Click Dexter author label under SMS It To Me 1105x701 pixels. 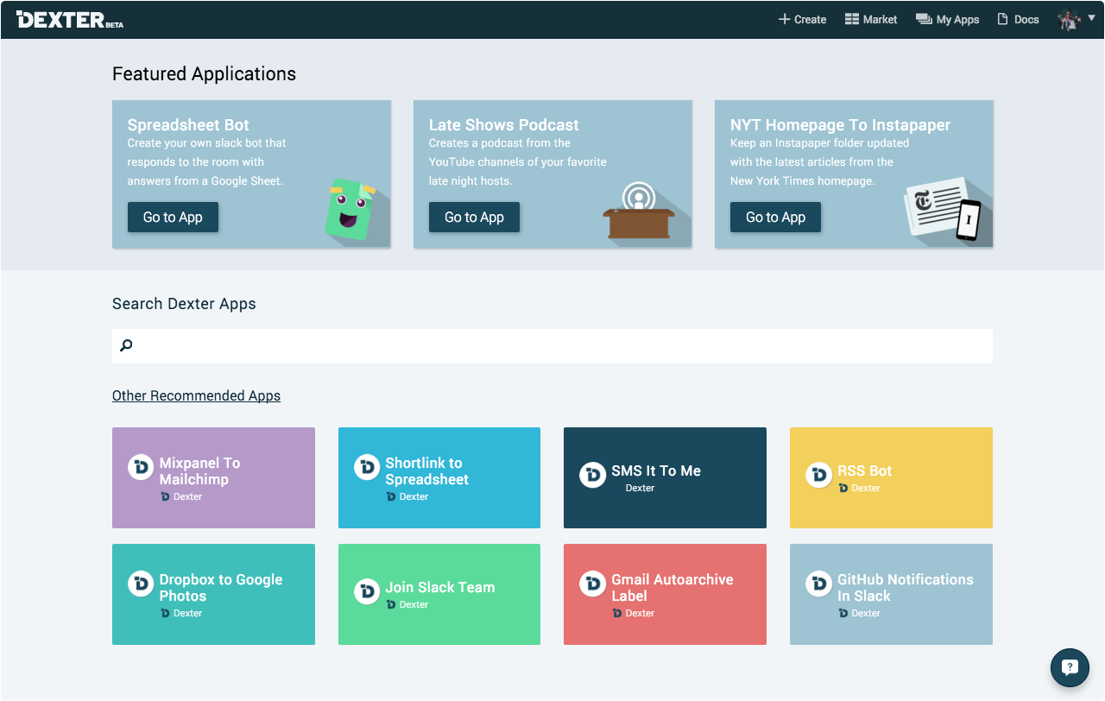pyautogui.click(x=640, y=488)
